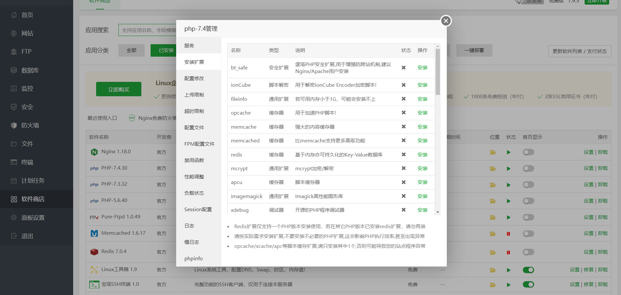Disable the Linux工具箱 homepage toggle

click(x=528, y=270)
